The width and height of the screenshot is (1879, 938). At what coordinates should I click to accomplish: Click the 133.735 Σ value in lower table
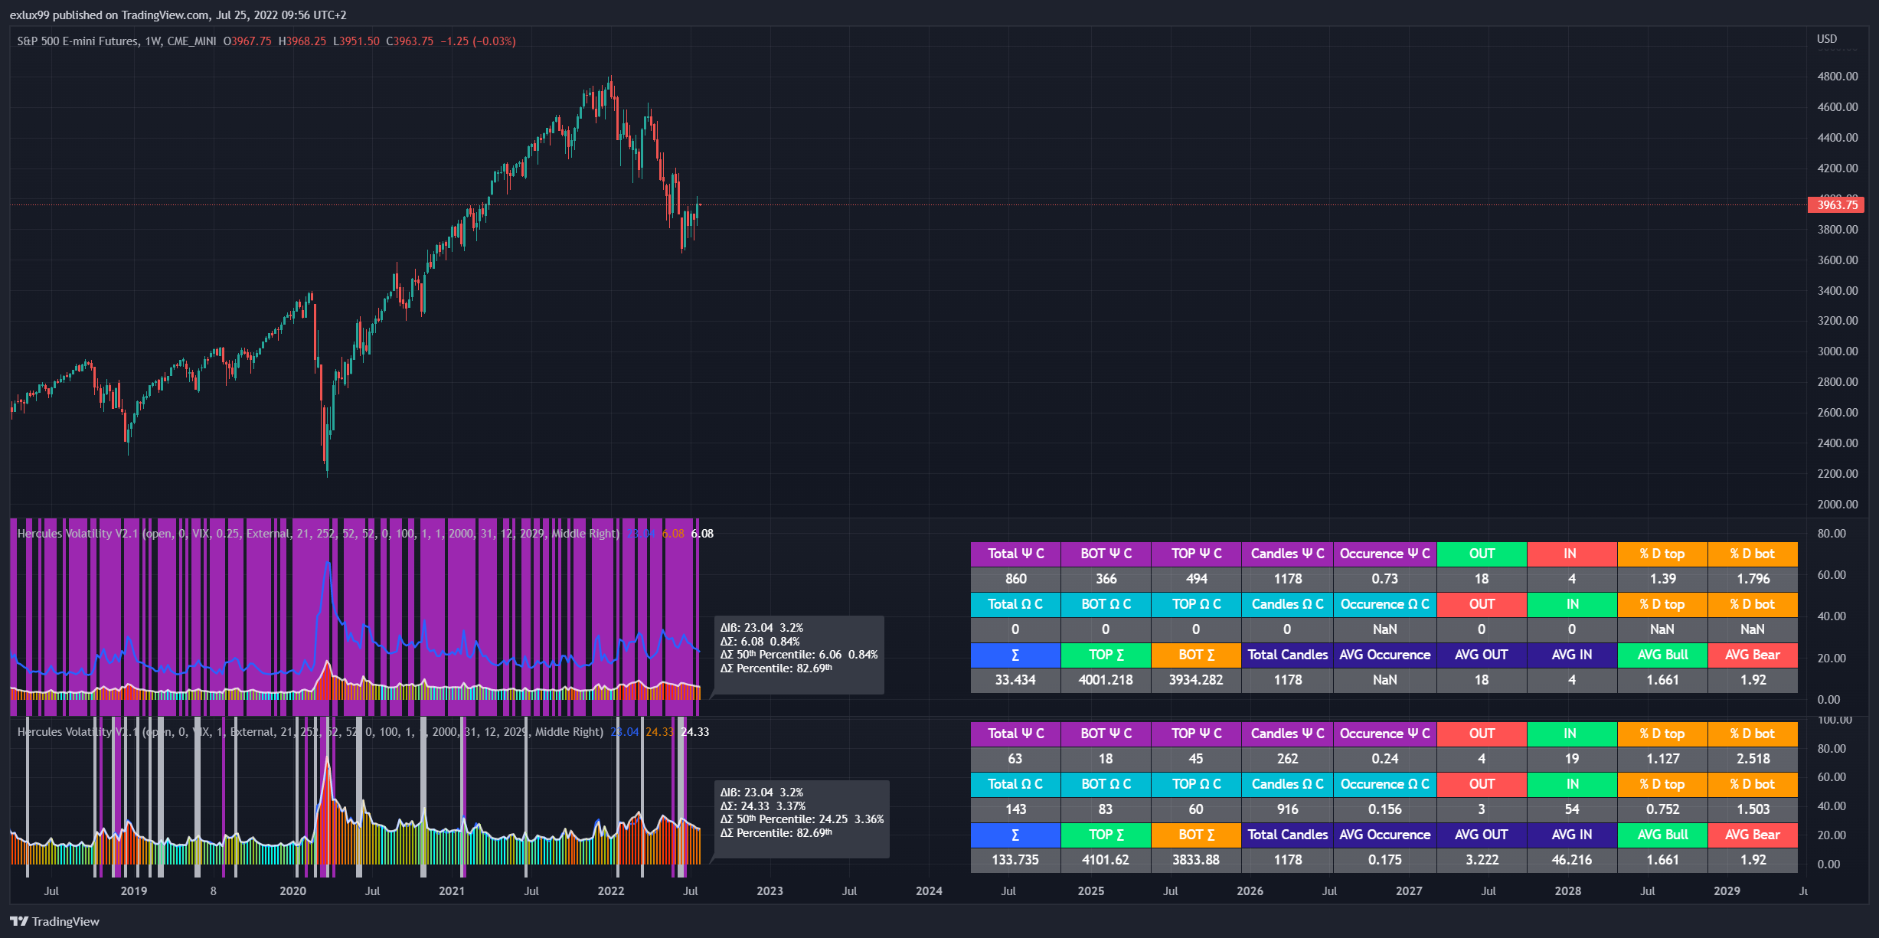coord(1015,860)
